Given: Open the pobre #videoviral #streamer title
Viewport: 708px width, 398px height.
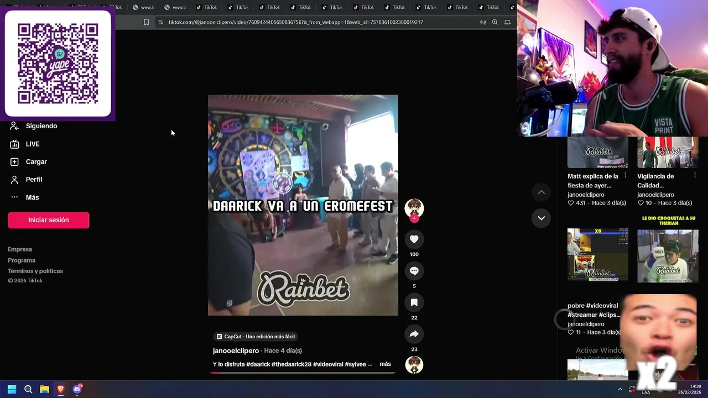Looking at the screenshot, I should click(x=594, y=310).
